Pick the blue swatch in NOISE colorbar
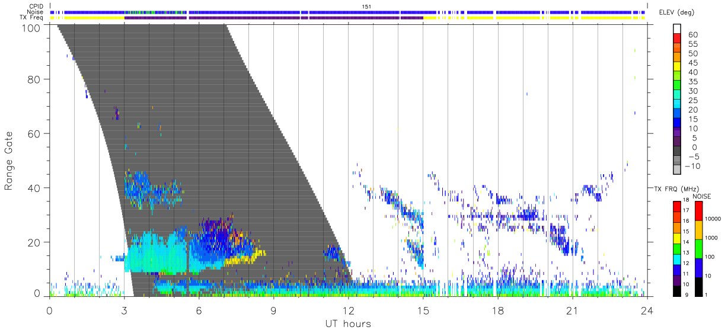Viewport: 728px width, 336px height. coord(698,267)
